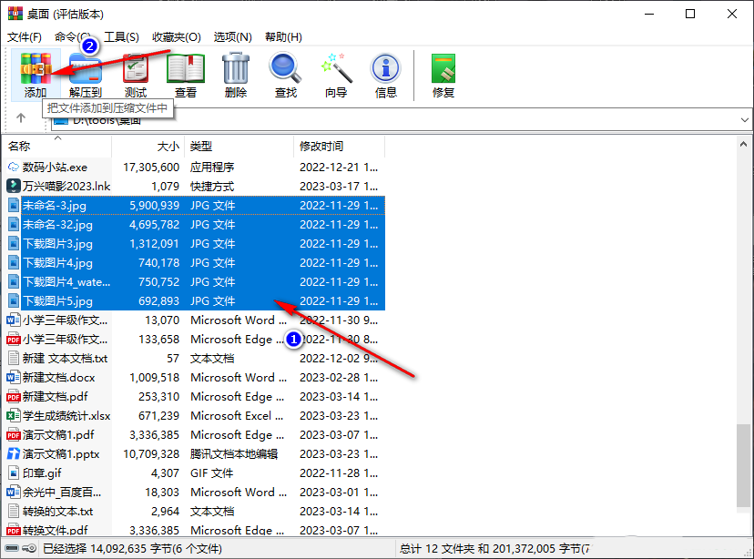Open the Options (选项) menu
Image resolution: width=754 pixels, height=559 pixels.
click(x=233, y=37)
